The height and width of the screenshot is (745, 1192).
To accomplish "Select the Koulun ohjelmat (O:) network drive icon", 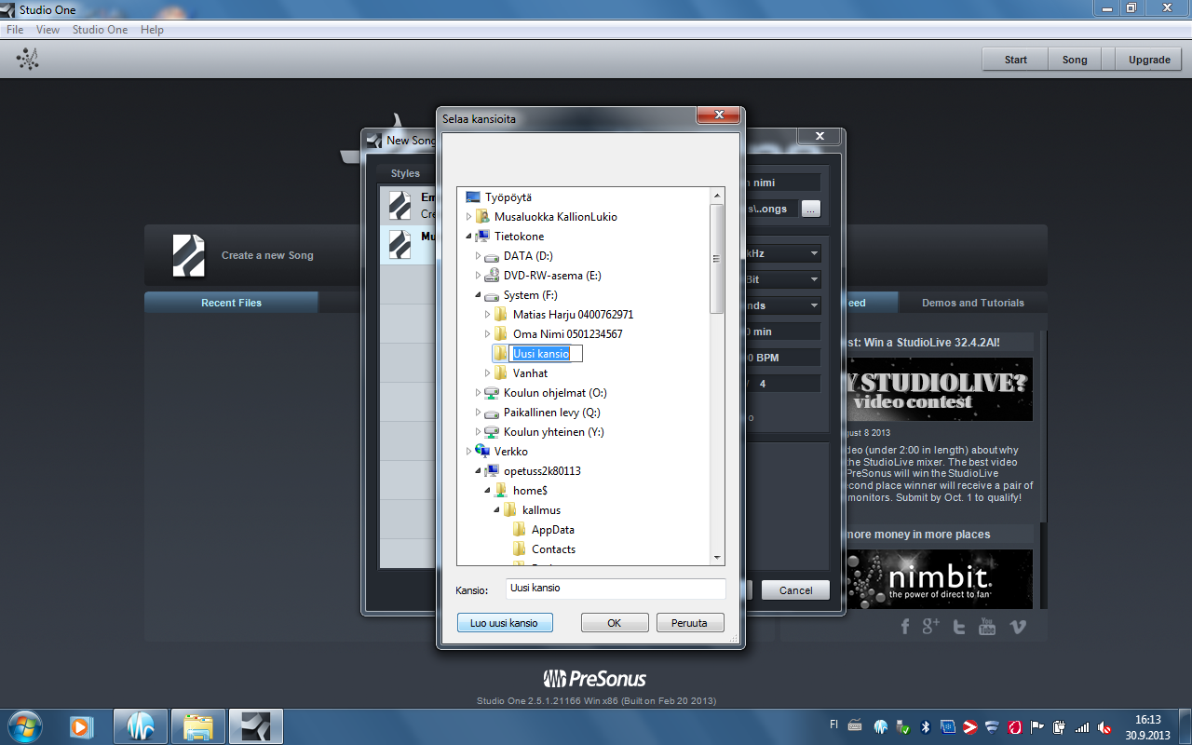I will click(492, 393).
